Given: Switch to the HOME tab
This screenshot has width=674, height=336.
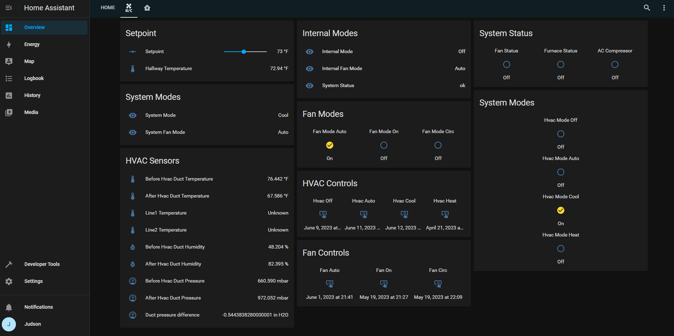Looking at the screenshot, I should (108, 7).
